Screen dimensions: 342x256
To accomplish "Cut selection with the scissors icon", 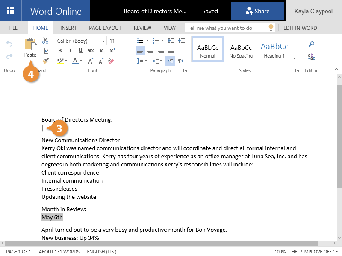I will (x=45, y=41).
